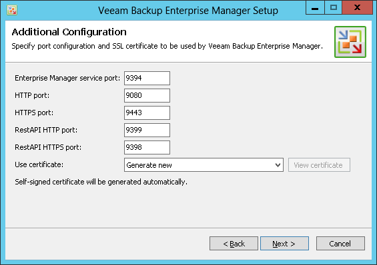The image size is (377, 265).
Task: Click the Veeam logo in header
Action: pos(350,42)
